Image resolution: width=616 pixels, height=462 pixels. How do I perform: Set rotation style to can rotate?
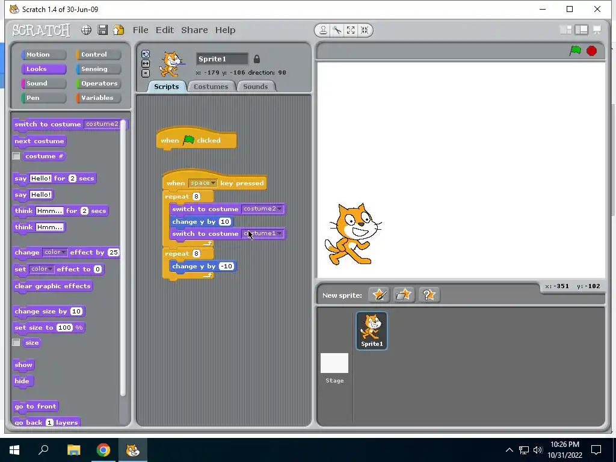coord(146,54)
